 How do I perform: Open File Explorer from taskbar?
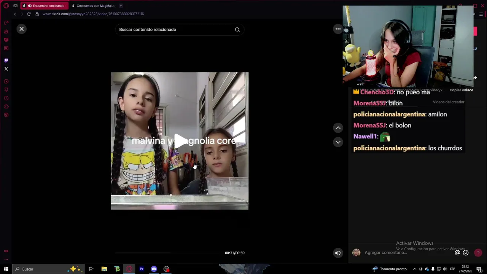pos(104,269)
